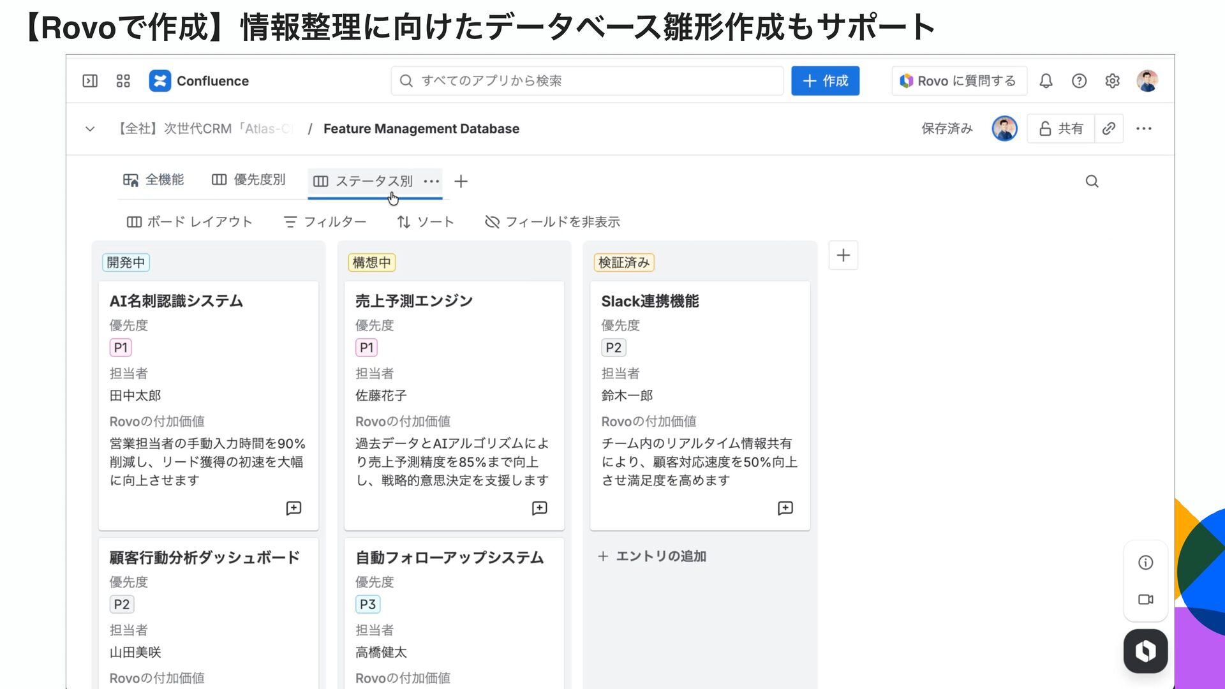The width and height of the screenshot is (1225, 689).
Task: Copy link with the chain icon
Action: (1109, 129)
